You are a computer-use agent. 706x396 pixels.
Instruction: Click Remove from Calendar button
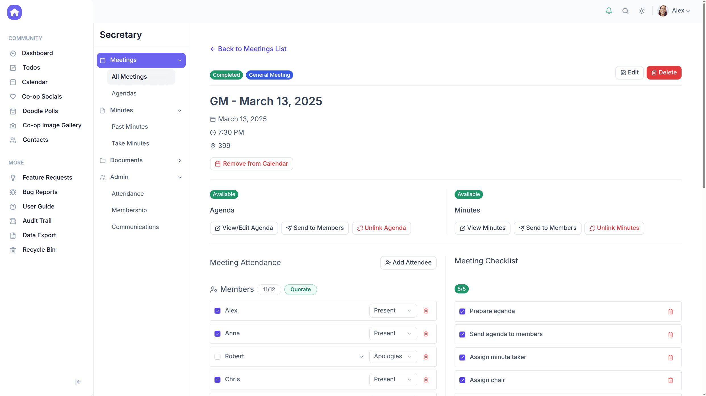pos(251,164)
